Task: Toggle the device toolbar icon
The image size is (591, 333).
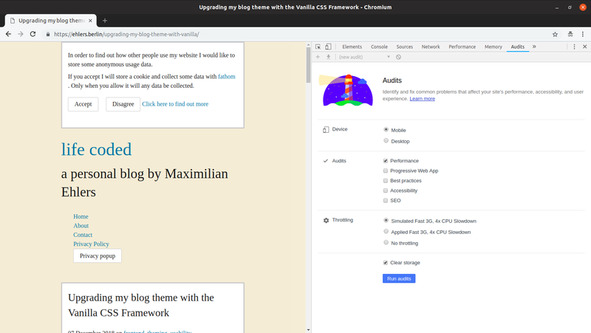Action: pos(328,47)
